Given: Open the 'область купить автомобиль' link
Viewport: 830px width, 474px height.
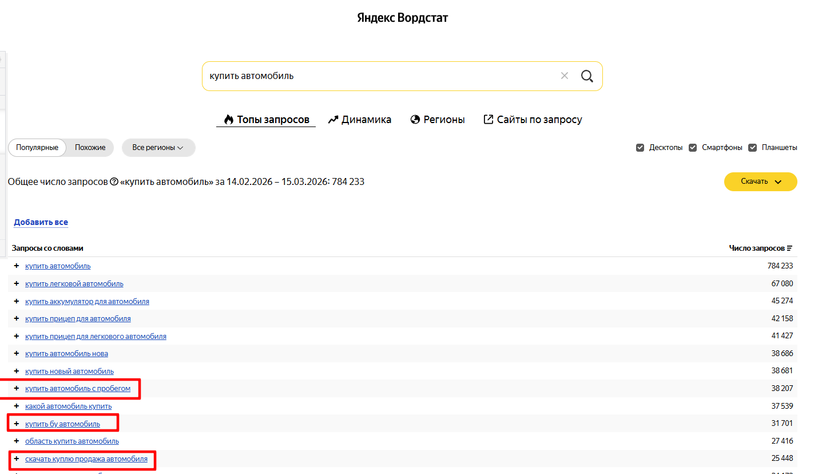Looking at the screenshot, I should [x=72, y=441].
